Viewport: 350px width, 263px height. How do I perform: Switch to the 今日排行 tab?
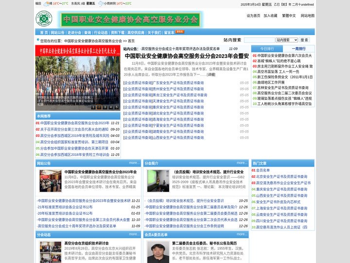coord(267,49)
